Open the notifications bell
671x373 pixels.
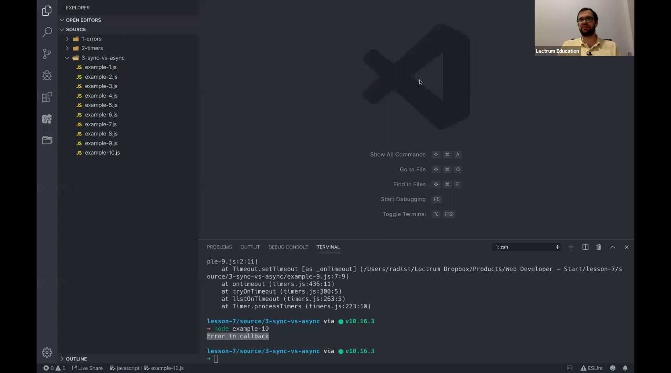coord(625,368)
